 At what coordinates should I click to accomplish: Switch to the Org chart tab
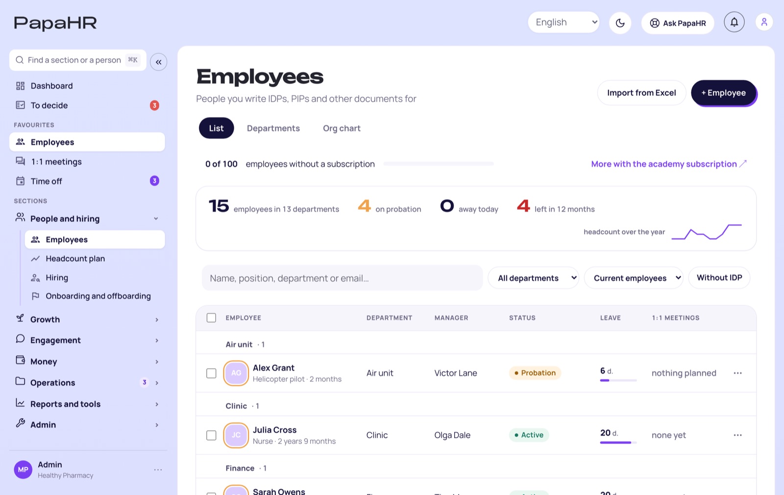pos(342,128)
